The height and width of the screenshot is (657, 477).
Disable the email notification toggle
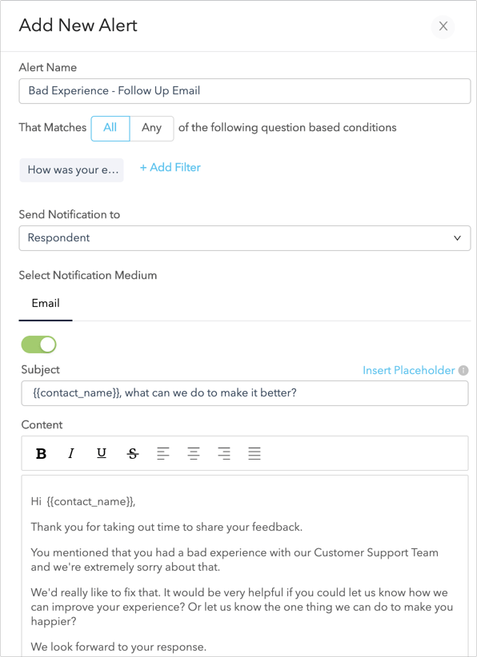tap(37, 344)
